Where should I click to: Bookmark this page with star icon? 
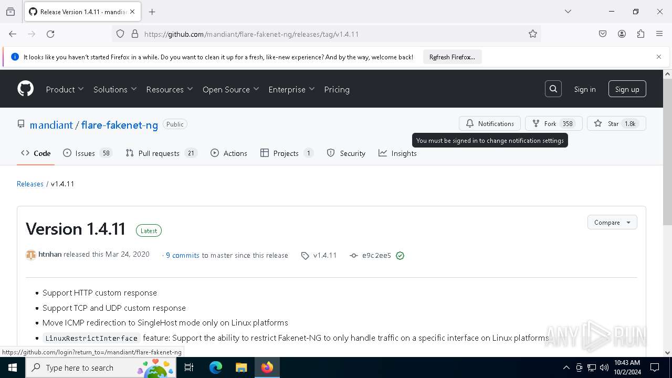click(x=533, y=34)
